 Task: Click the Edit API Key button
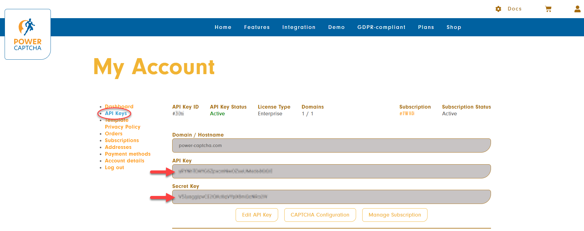257,215
